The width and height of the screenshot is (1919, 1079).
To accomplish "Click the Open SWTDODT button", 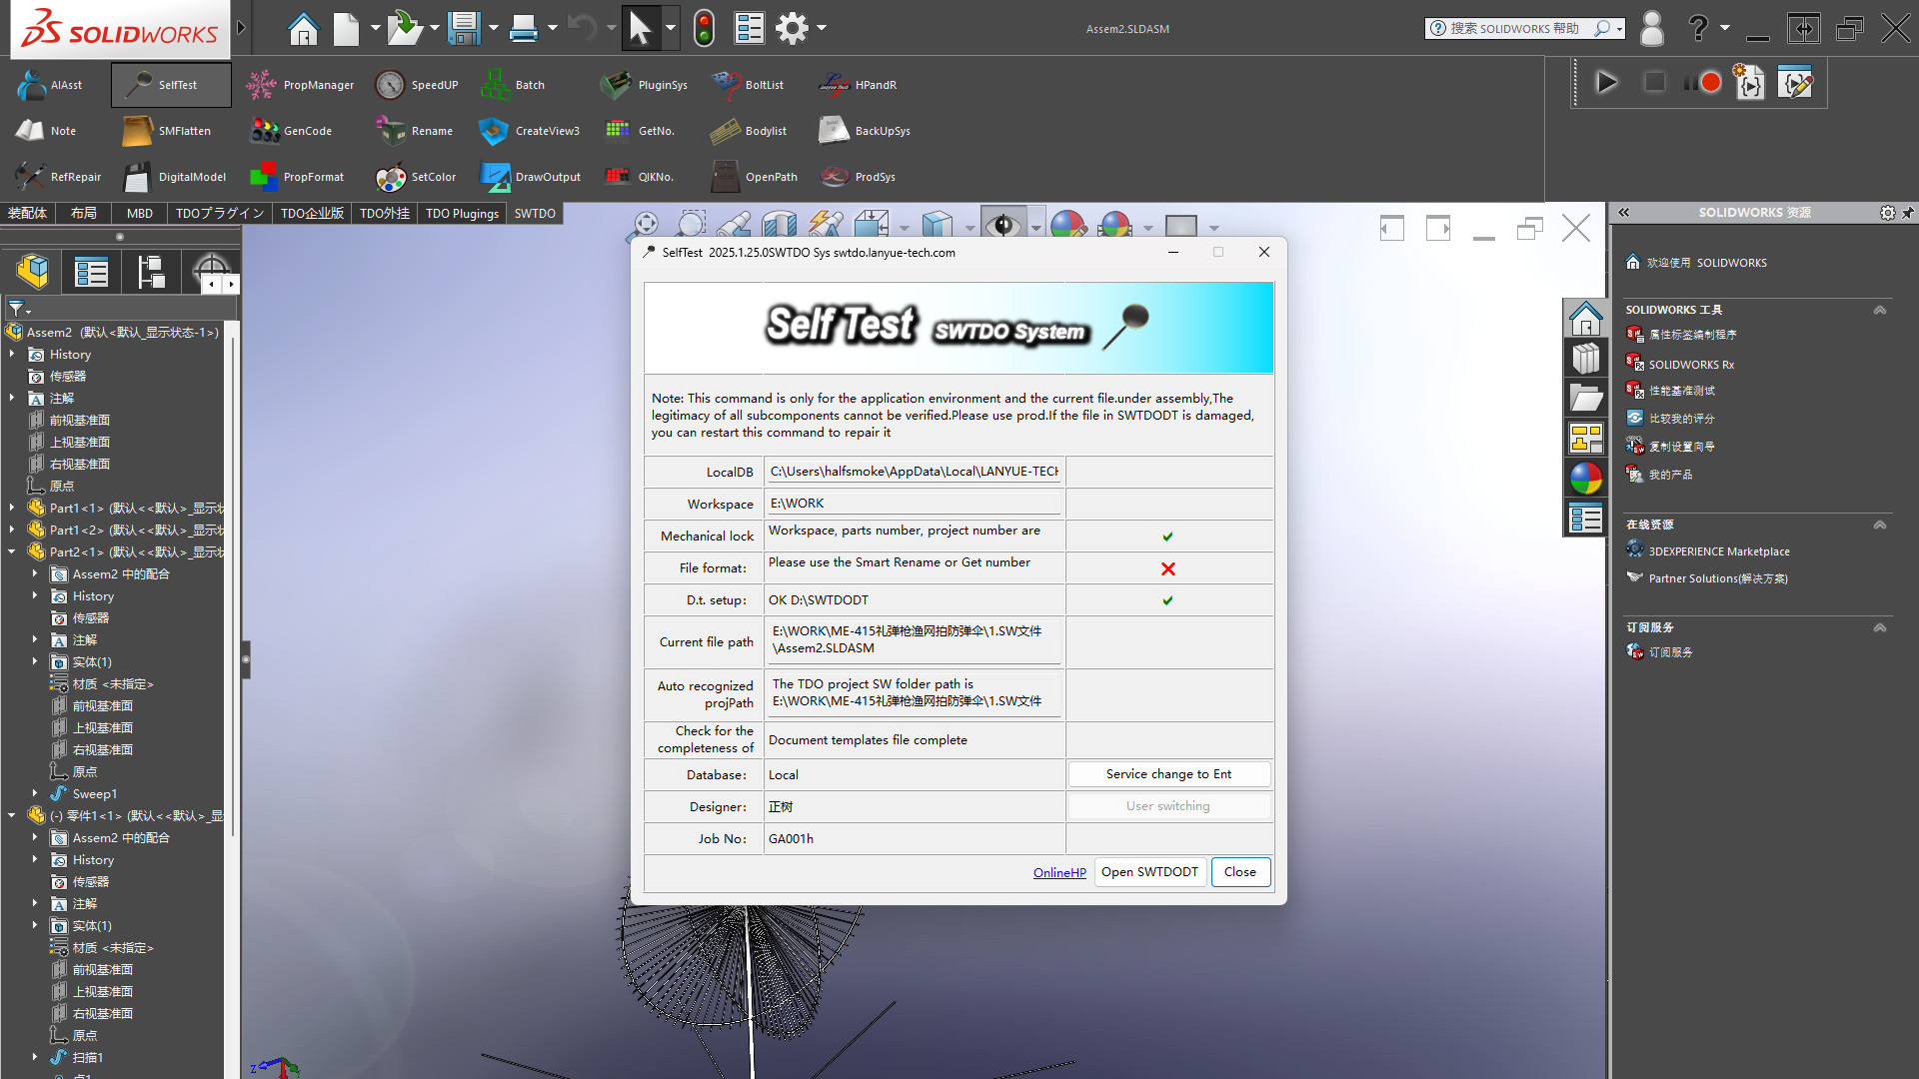I will [x=1149, y=872].
